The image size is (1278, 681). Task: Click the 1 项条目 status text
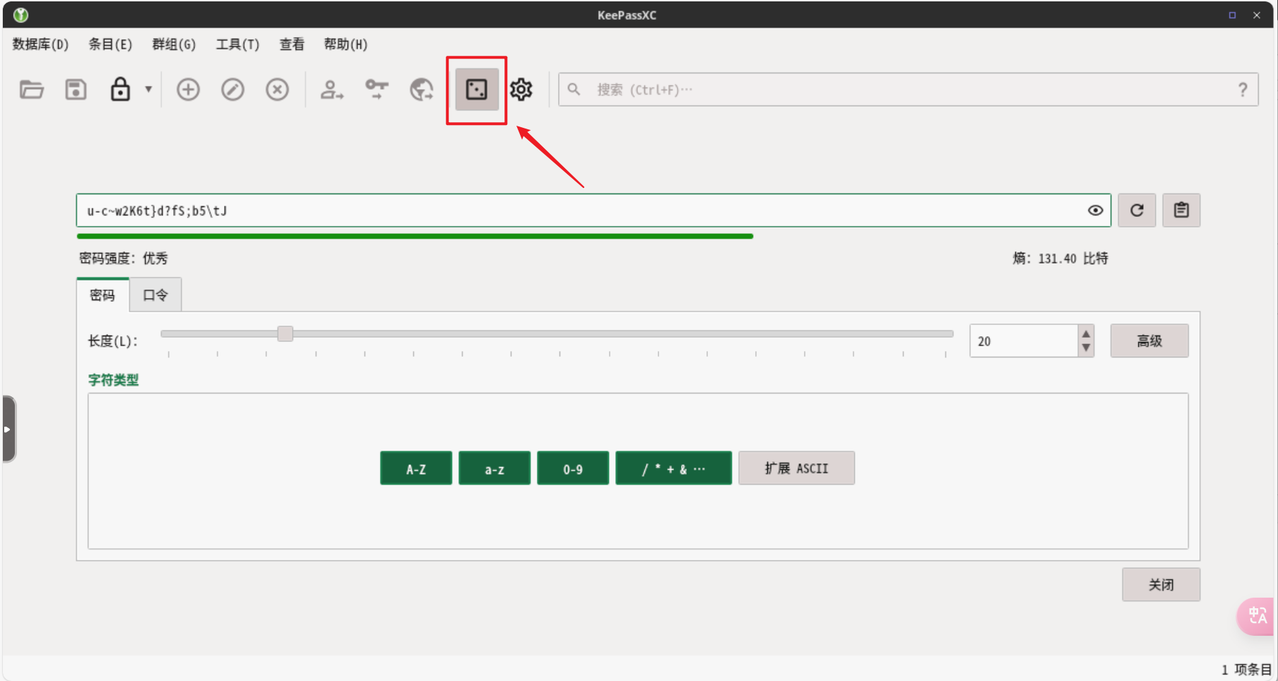pyautogui.click(x=1246, y=669)
